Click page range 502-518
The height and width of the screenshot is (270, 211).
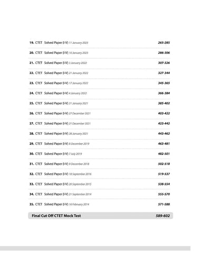[164, 164]
